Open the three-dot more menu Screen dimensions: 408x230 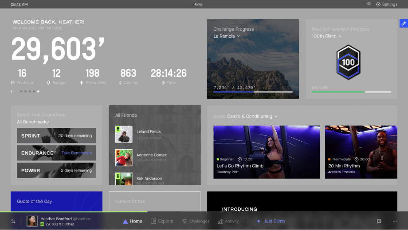click(x=395, y=221)
